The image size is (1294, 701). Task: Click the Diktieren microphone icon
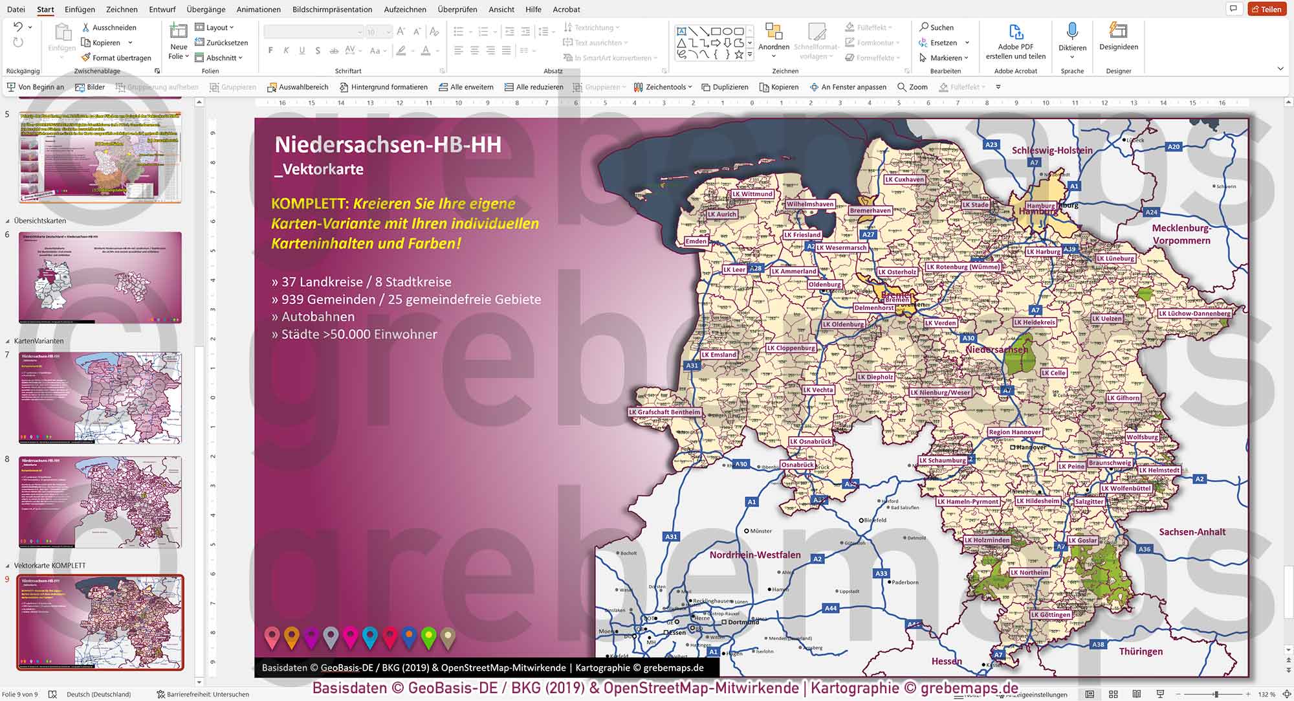click(x=1072, y=30)
